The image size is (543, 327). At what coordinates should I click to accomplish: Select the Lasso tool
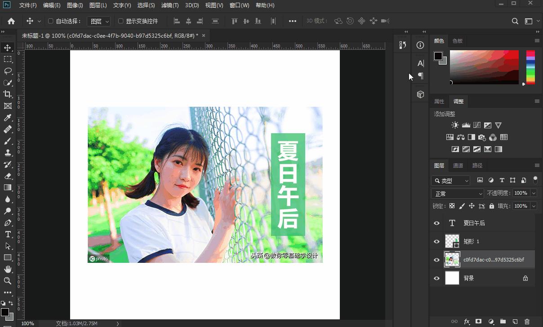(8, 71)
